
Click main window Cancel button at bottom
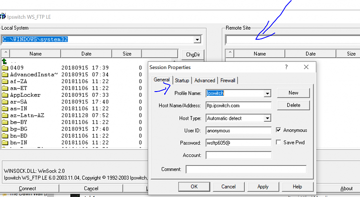point(91,188)
